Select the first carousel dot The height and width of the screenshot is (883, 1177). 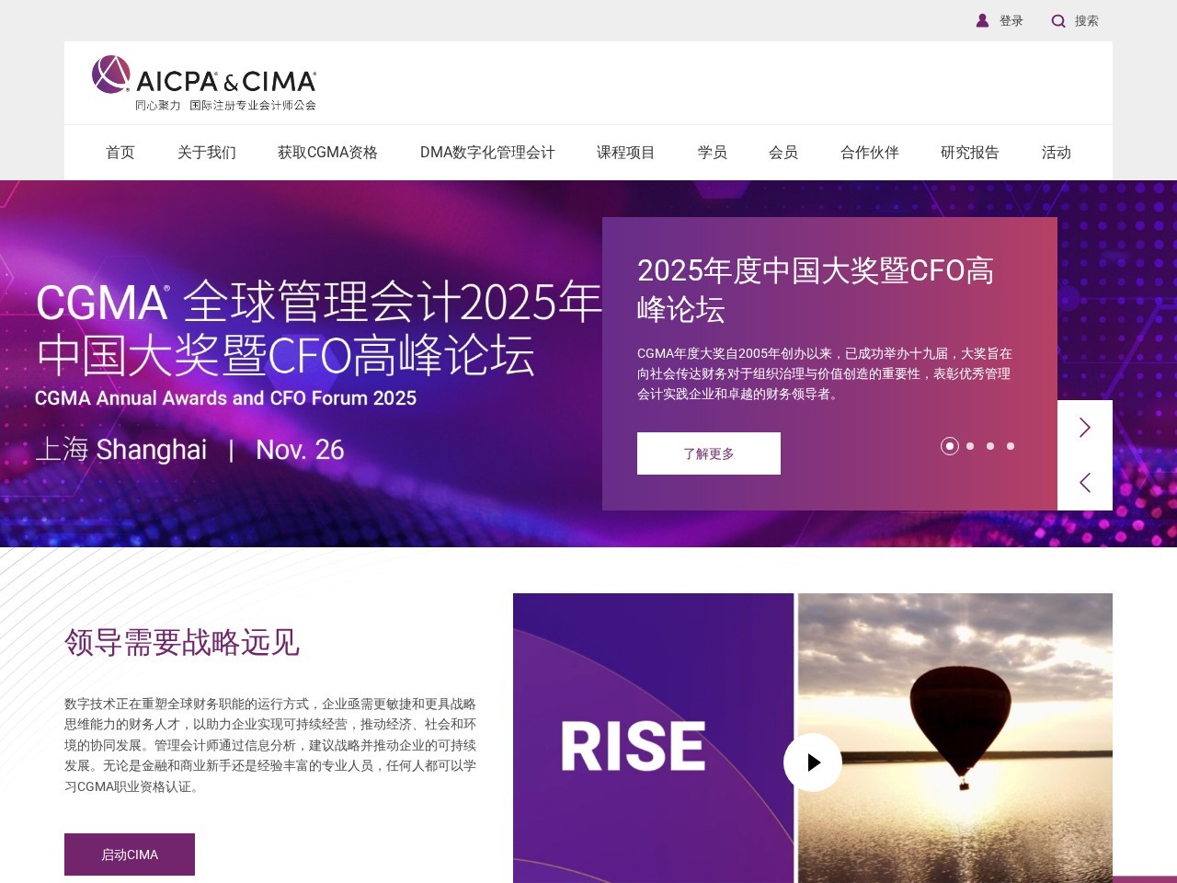click(950, 446)
